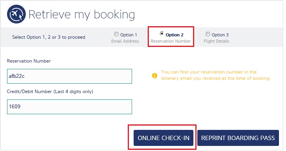Click the Credit/Debit Number field label
Screen dimensions: 286x151
coord(50,92)
